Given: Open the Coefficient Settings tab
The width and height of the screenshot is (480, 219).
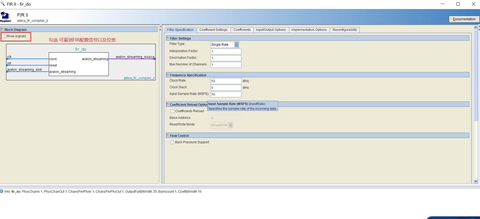Looking at the screenshot, I should [213, 30].
